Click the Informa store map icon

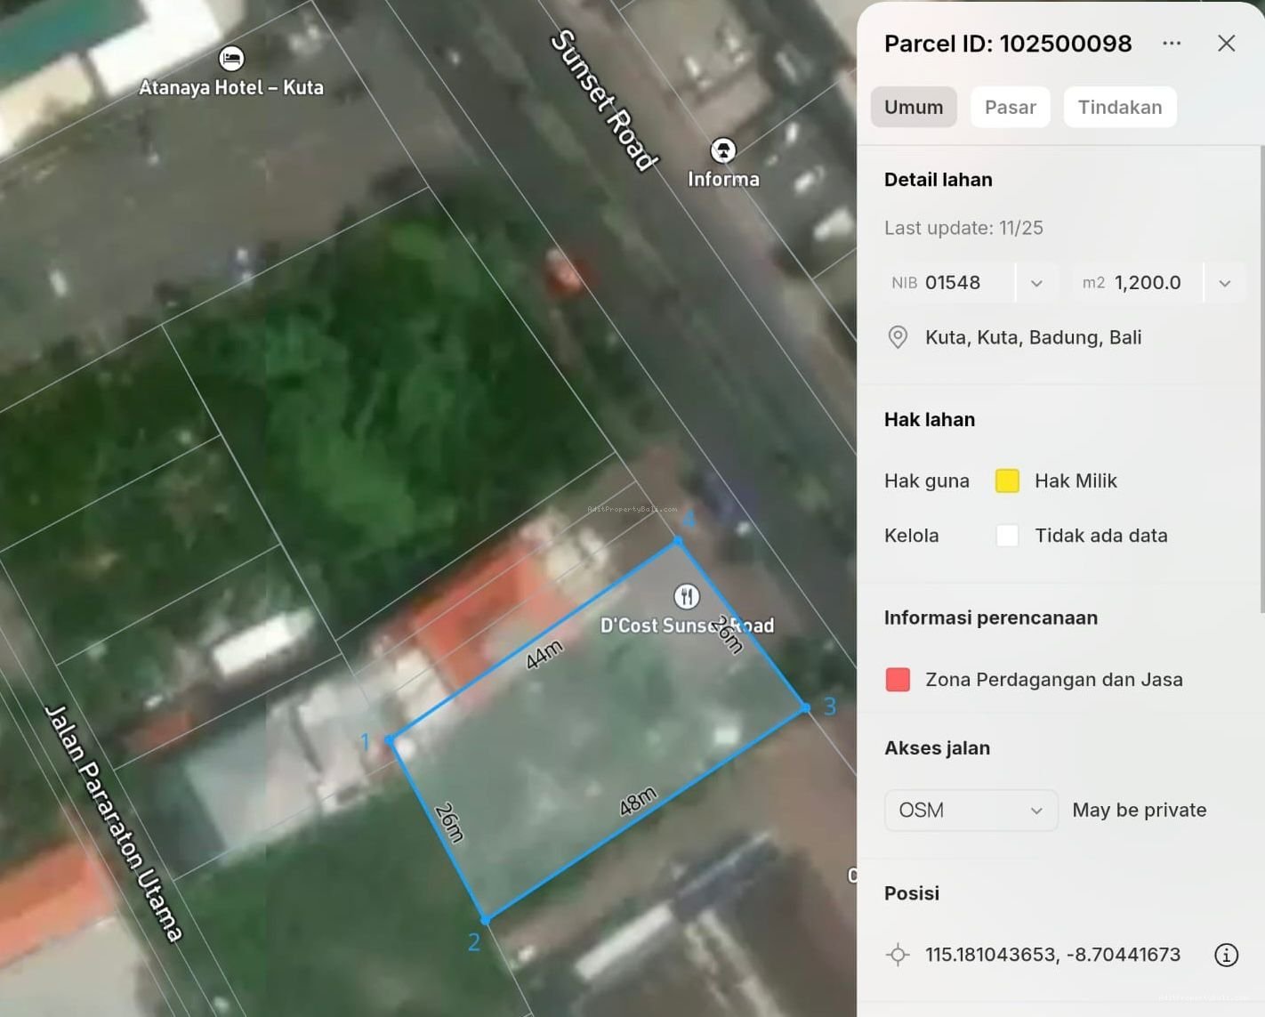point(723,150)
